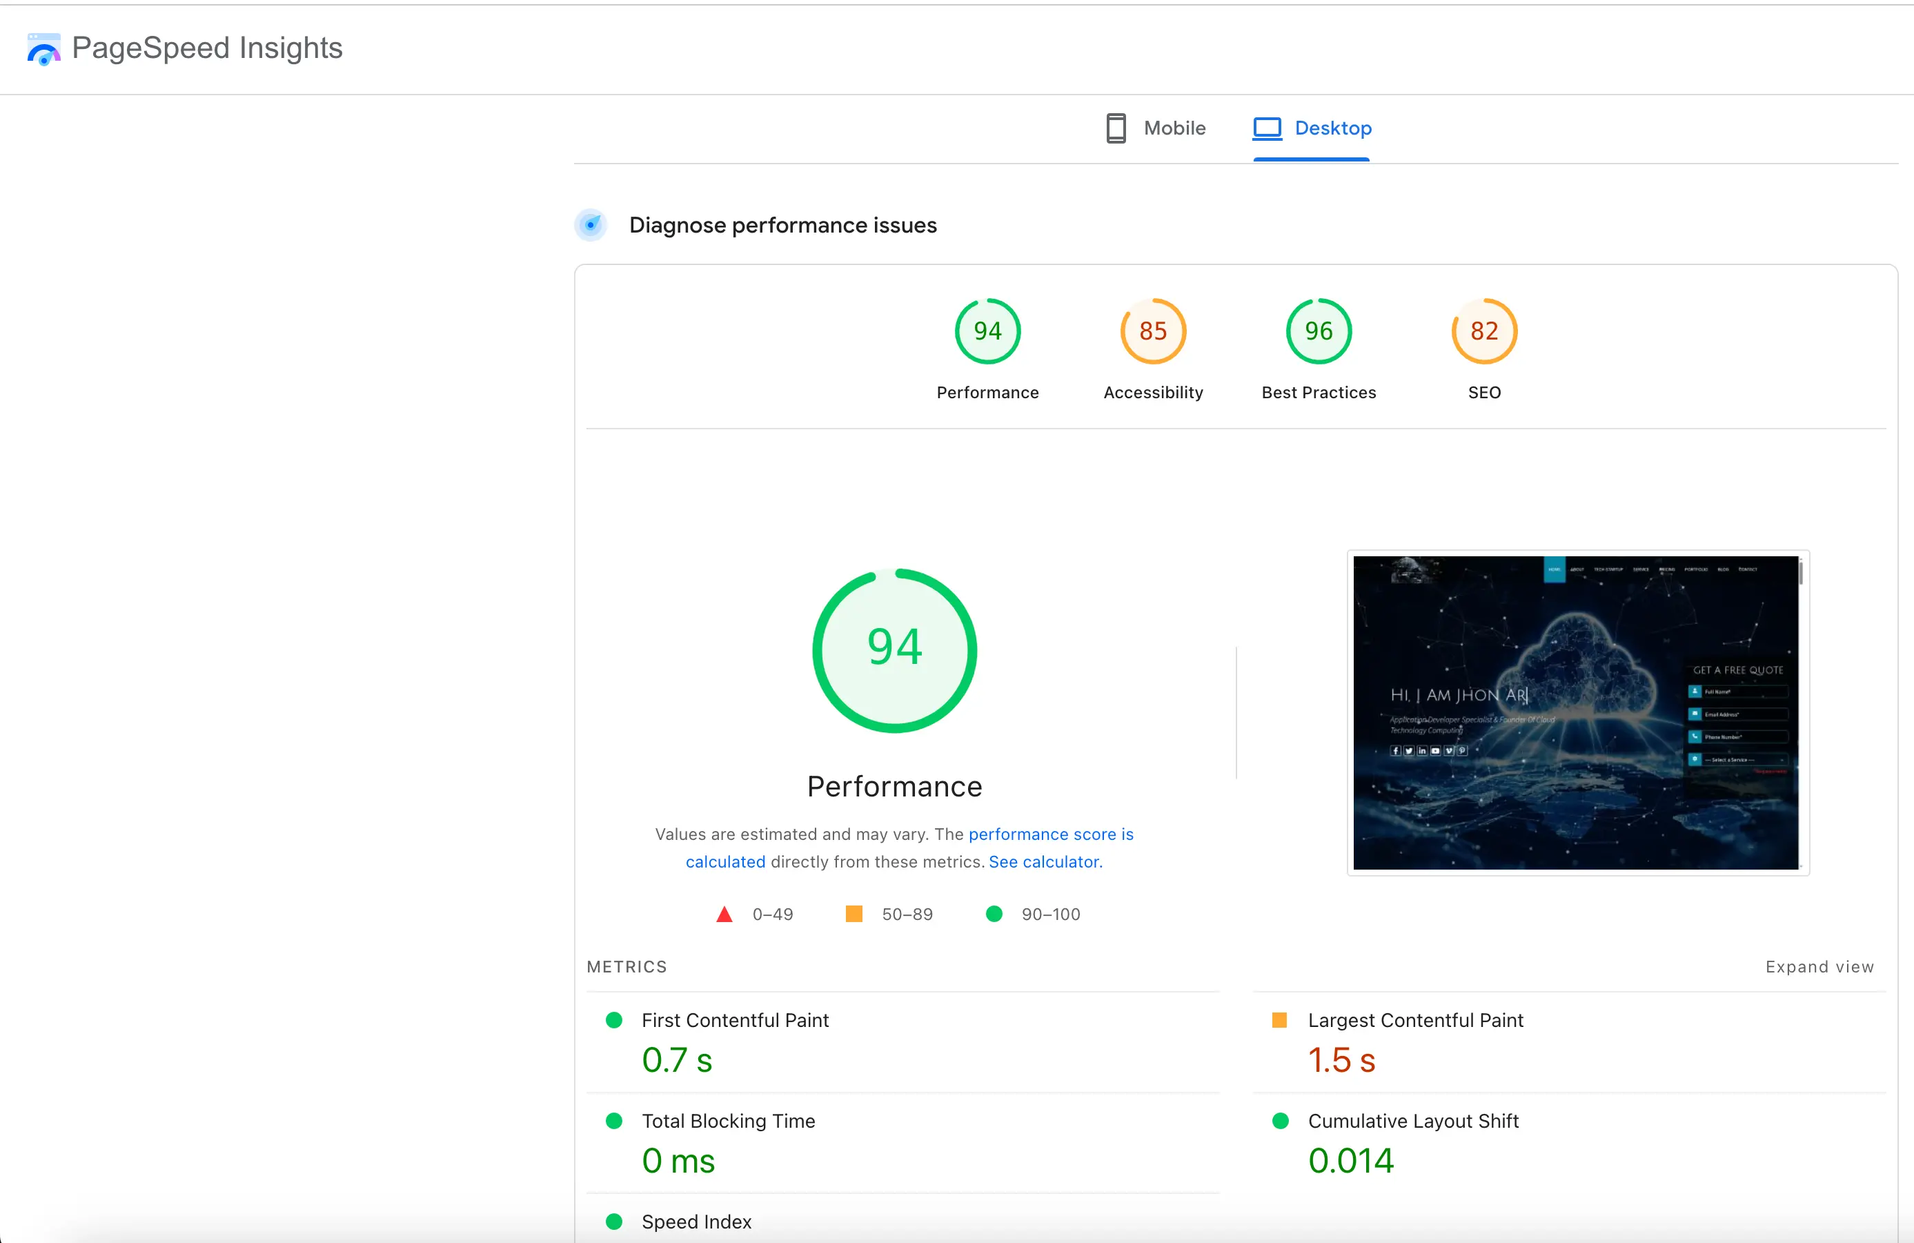Viewport: 1914px width, 1243px height.
Task: Click the orange Largest Contentful Paint square
Action: click(1279, 1020)
